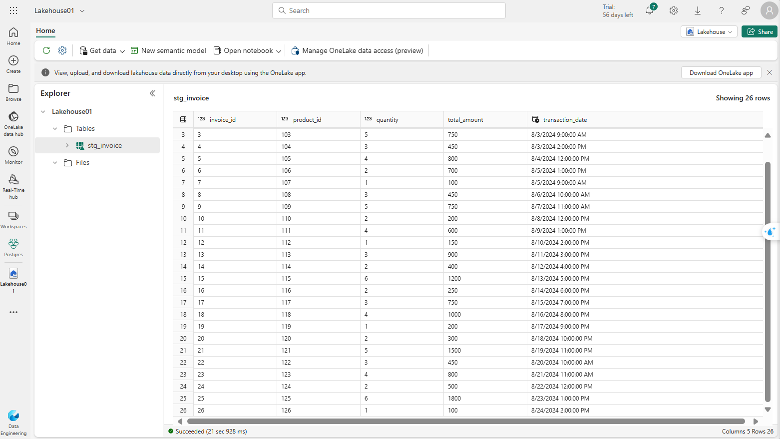
Task: Open the Monitor sidebar icon
Action: [x=13, y=155]
